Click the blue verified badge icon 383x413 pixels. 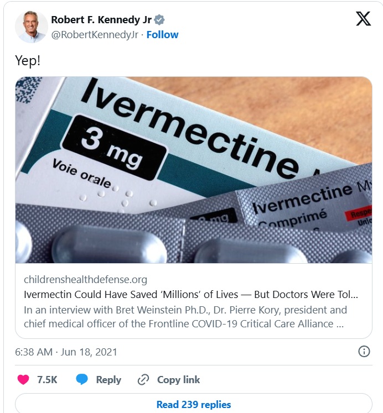(x=159, y=20)
